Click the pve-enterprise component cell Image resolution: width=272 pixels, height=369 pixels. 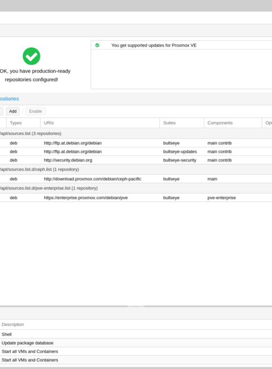pyautogui.click(x=222, y=198)
